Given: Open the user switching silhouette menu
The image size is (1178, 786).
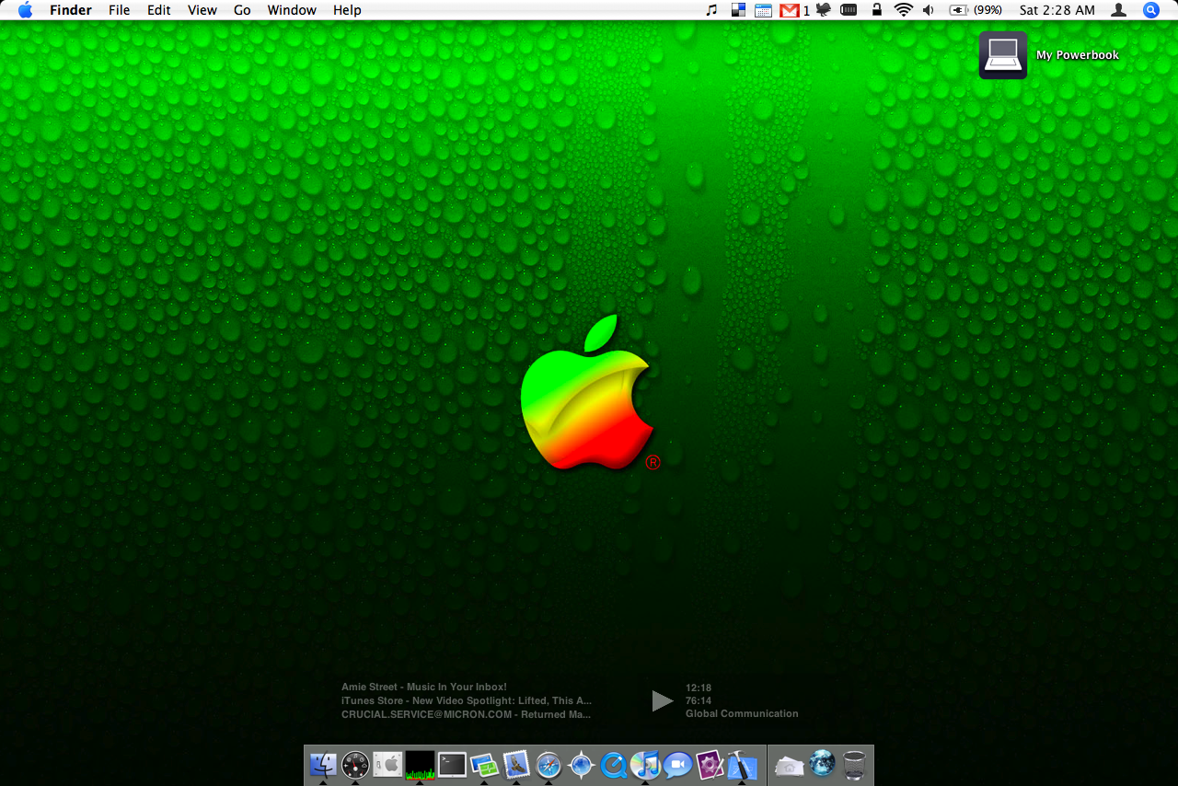Looking at the screenshot, I should pos(1118,10).
